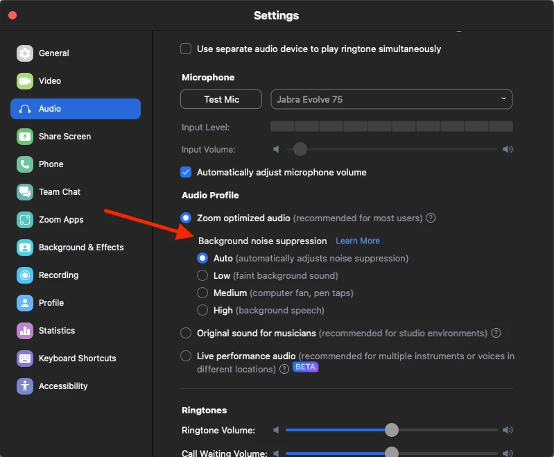This screenshot has height=457, width=554.
Task: Open the Jabra Evolve 75 microphone dropdown
Action: click(392, 99)
